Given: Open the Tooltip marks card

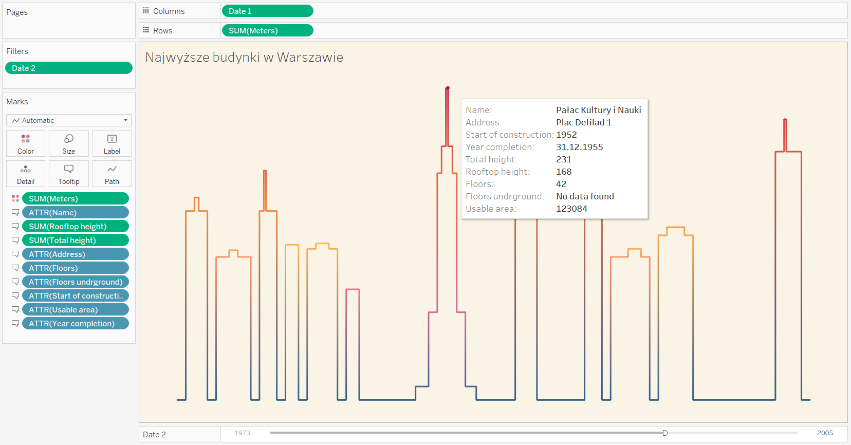Looking at the screenshot, I should 68,174.
